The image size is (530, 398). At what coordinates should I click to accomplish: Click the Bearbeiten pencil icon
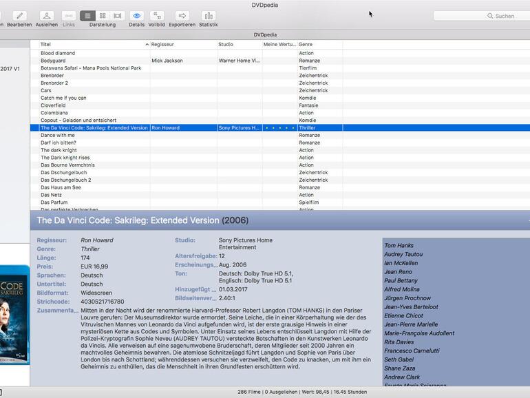point(19,16)
